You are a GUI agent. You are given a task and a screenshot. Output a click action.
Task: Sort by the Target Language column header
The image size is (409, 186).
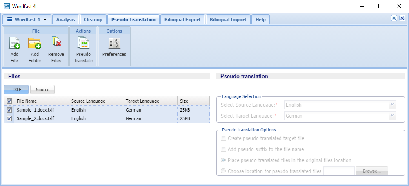(150, 101)
